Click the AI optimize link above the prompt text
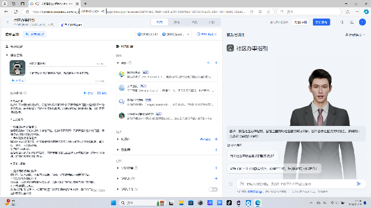Viewport: 371px width, 208px height. point(89,93)
